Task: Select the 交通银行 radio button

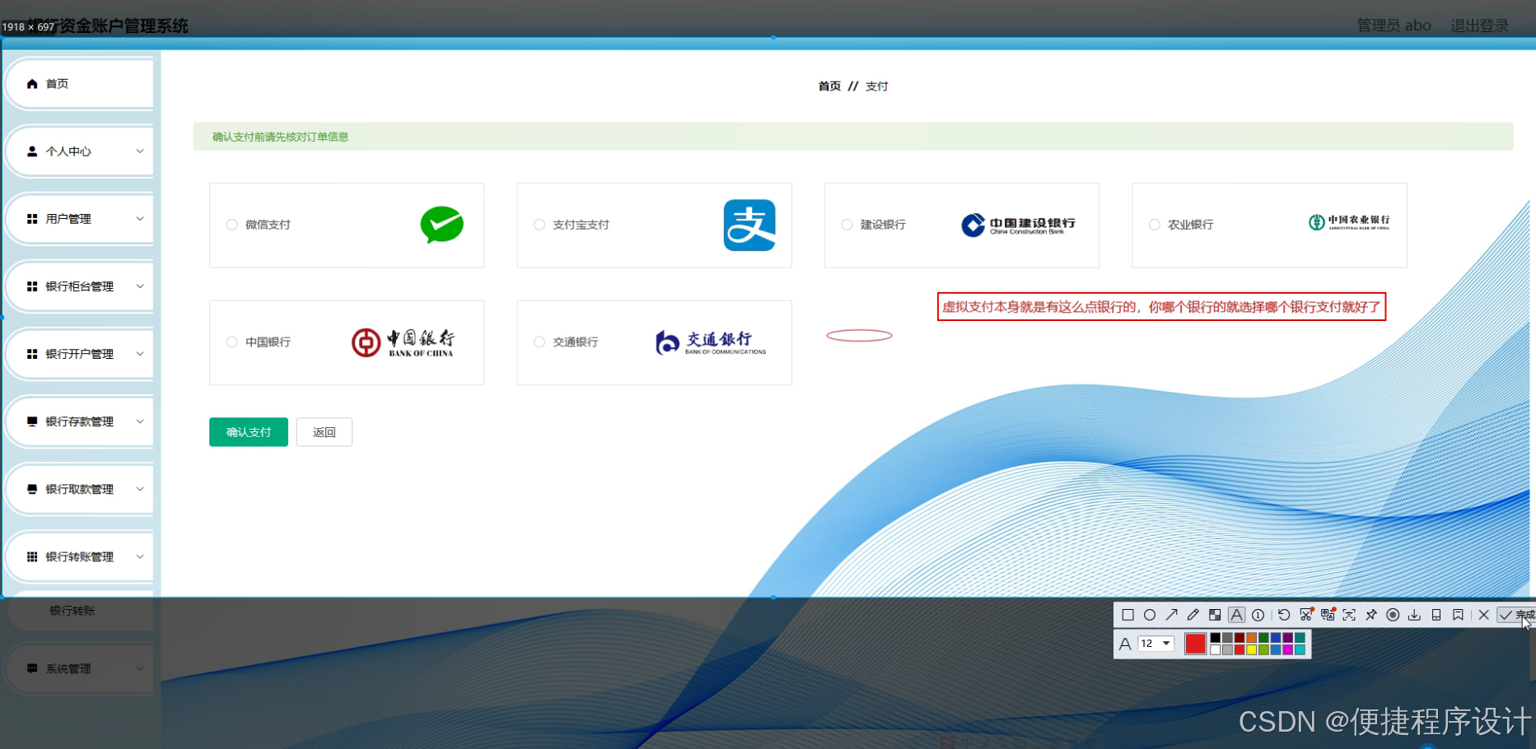Action: tap(539, 342)
